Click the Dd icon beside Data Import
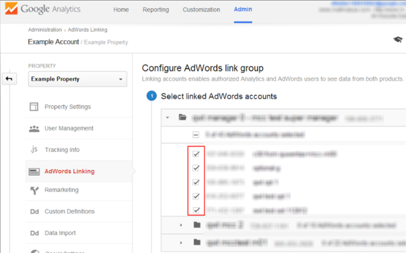This screenshot has width=406, height=253. click(x=34, y=233)
